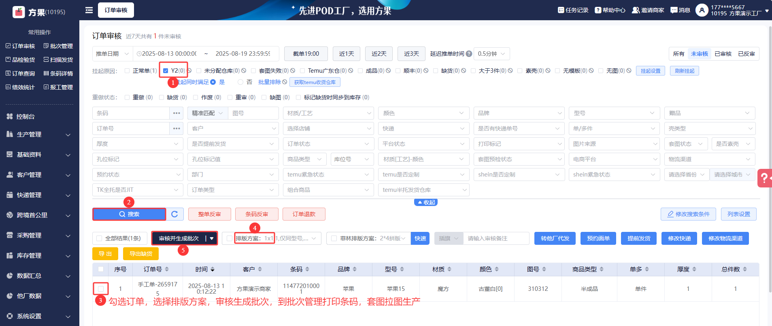Collapse filters with the 收起 toggle
The height and width of the screenshot is (326, 772).
click(x=426, y=202)
